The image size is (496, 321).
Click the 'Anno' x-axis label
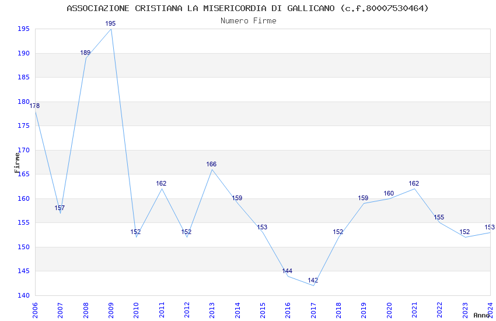pyautogui.click(x=481, y=315)
